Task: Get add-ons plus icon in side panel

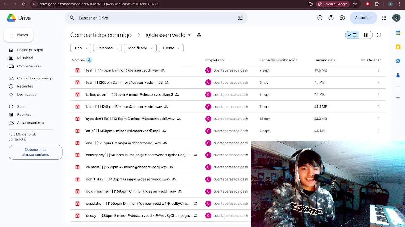Action: (398, 98)
